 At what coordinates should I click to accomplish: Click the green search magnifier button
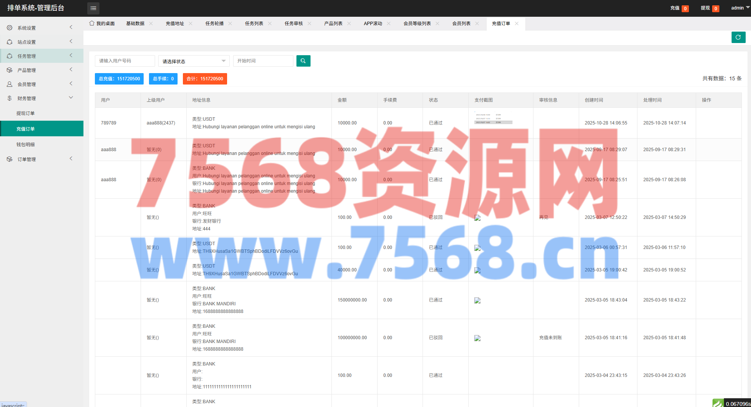(303, 61)
